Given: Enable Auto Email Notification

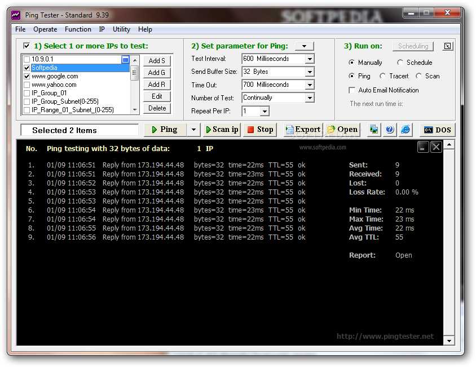Looking at the screenshot, I should [x=352, y=90].
